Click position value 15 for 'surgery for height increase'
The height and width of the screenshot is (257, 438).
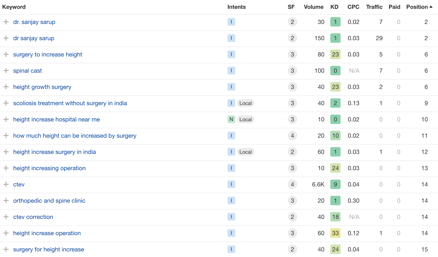pyautogui.click(x=425, y=249)
